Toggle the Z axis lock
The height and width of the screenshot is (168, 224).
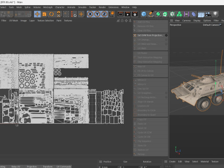pyautogui.click(x=105, y=14)
